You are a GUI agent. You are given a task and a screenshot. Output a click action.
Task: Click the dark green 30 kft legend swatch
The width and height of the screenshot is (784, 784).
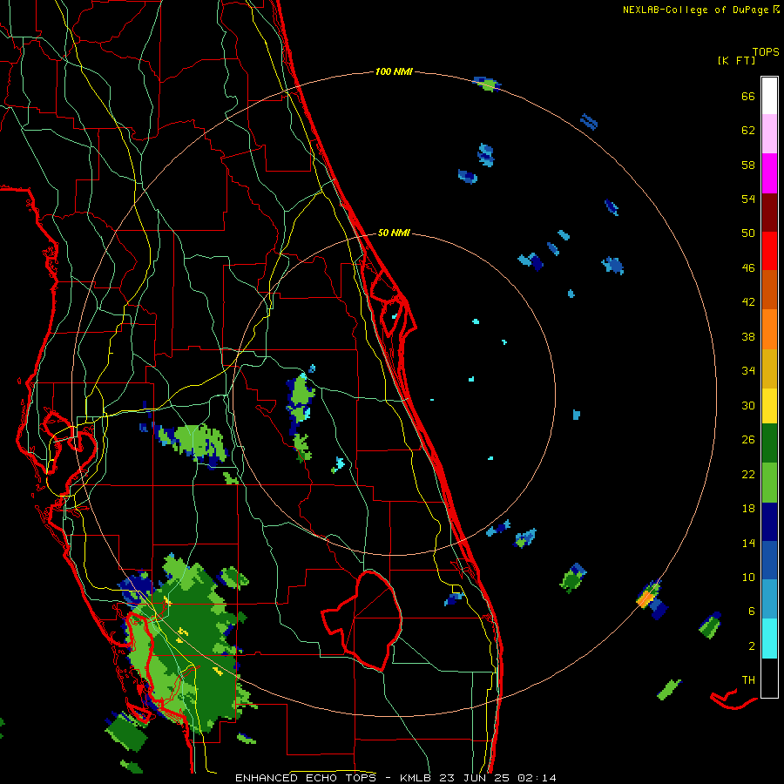pos(769,443)
